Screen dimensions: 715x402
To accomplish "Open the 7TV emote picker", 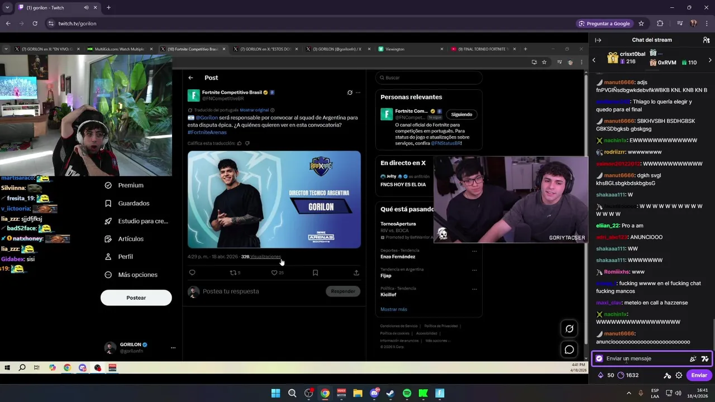I will click(x=705, y=359).
